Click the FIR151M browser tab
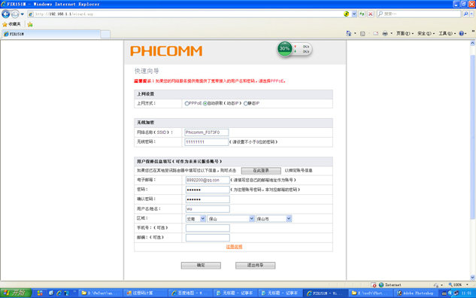The height and width of the screenshot is (298, 476). [x=50, y=34]
